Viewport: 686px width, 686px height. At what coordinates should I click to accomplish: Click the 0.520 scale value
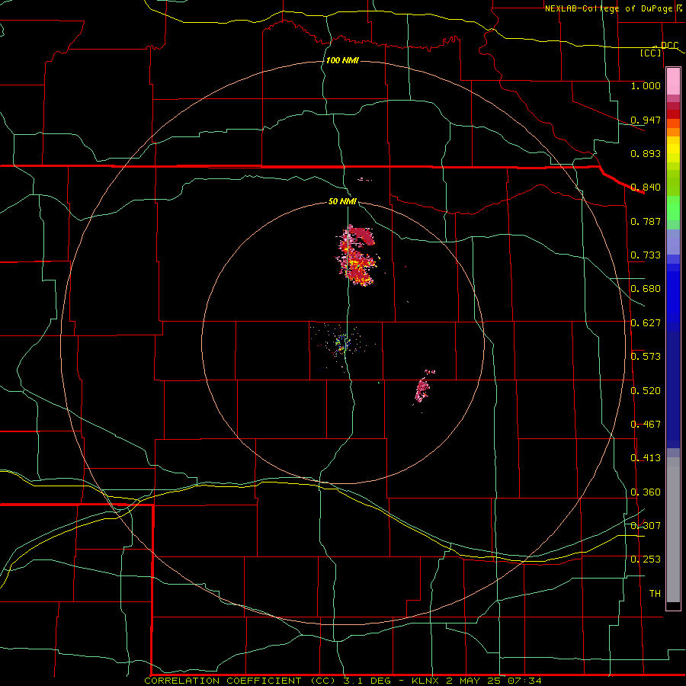(646, 391)
